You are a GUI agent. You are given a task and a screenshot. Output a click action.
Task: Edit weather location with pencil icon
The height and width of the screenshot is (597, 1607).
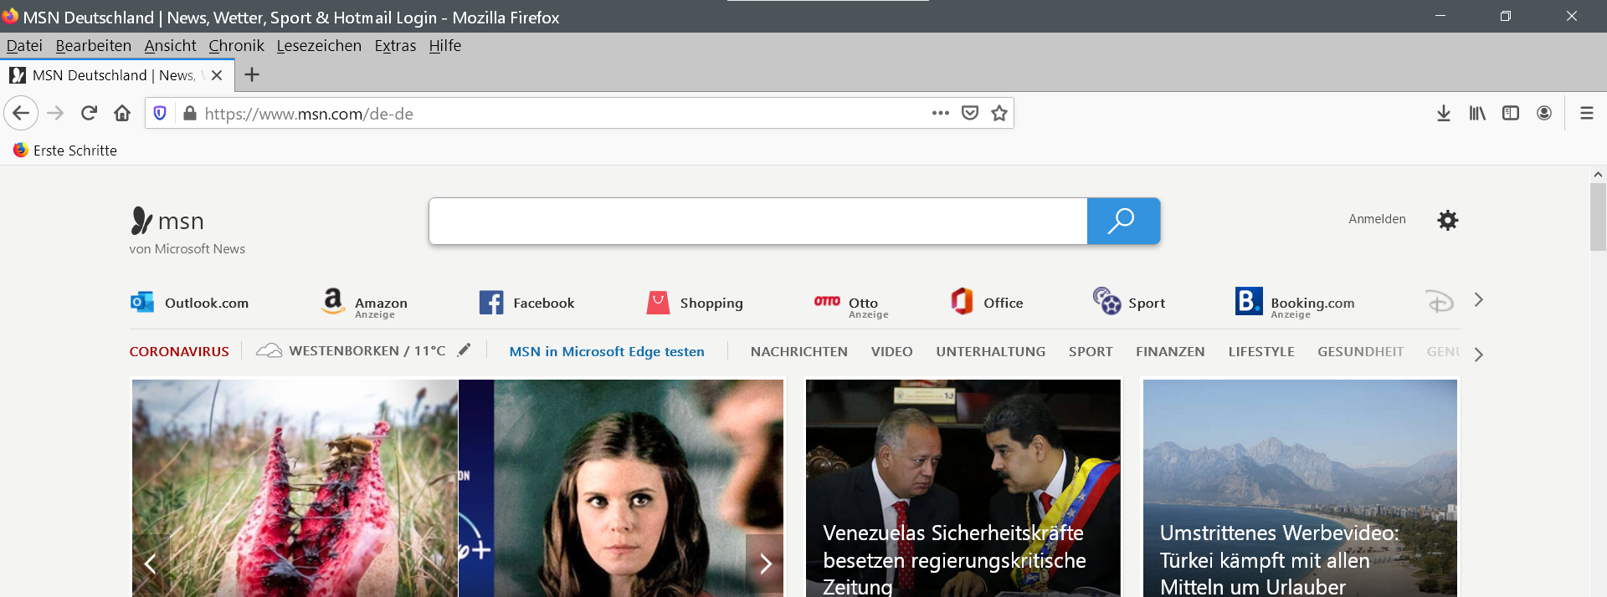[x=465, y=350]
